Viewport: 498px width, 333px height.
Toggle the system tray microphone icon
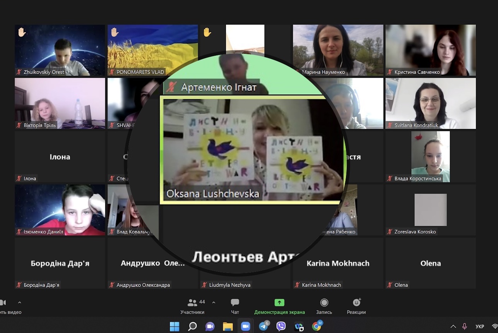tap(465, 326)
